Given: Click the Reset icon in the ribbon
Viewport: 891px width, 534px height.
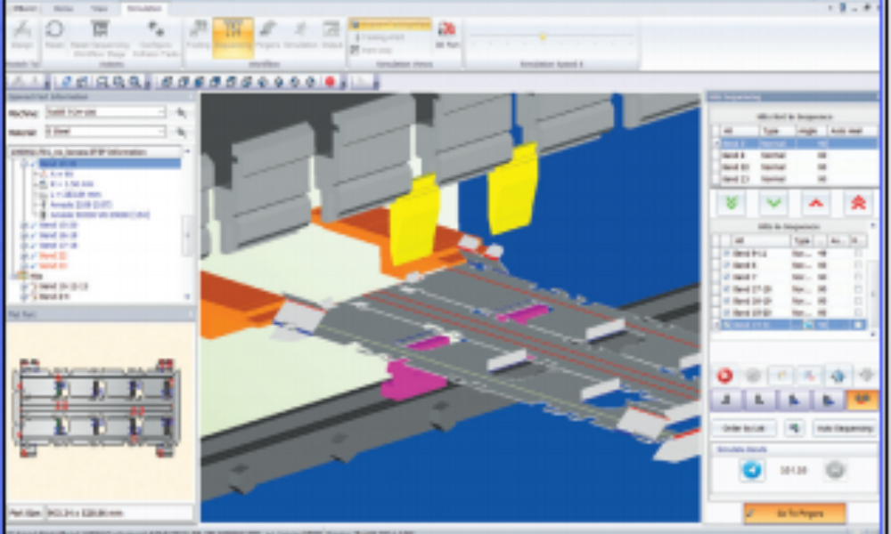Looking at the screenshot, I should (x=54, y=36).
